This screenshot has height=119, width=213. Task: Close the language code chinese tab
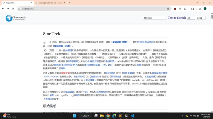point(65,3)
